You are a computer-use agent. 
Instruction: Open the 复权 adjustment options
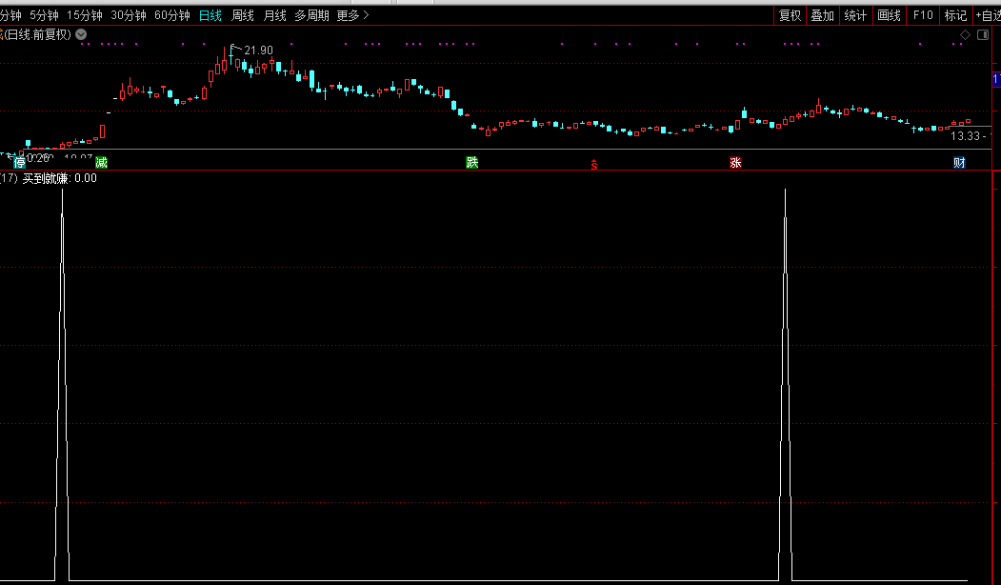(x=790, y=15)
